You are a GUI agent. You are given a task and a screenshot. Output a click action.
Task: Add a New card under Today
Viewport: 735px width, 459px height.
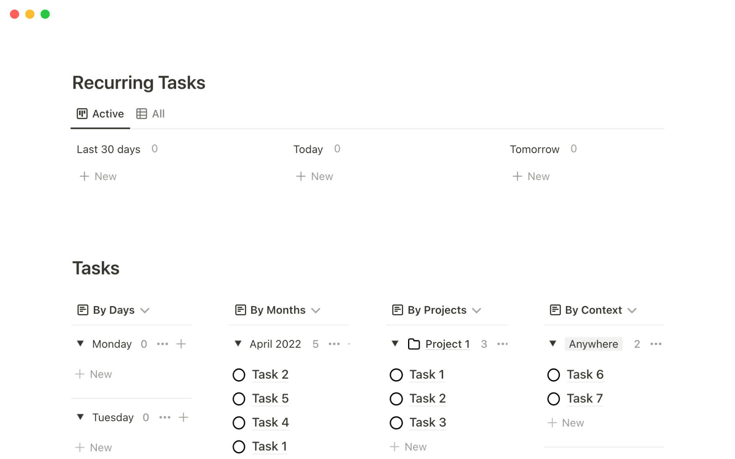pos(315,176)
